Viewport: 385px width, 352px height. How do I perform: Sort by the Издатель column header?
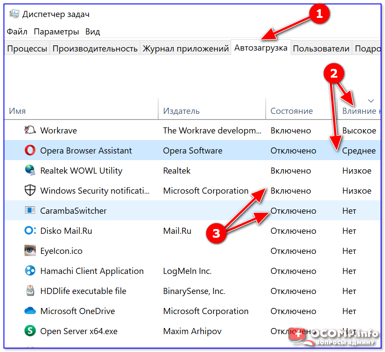click(x=181, y=111)
